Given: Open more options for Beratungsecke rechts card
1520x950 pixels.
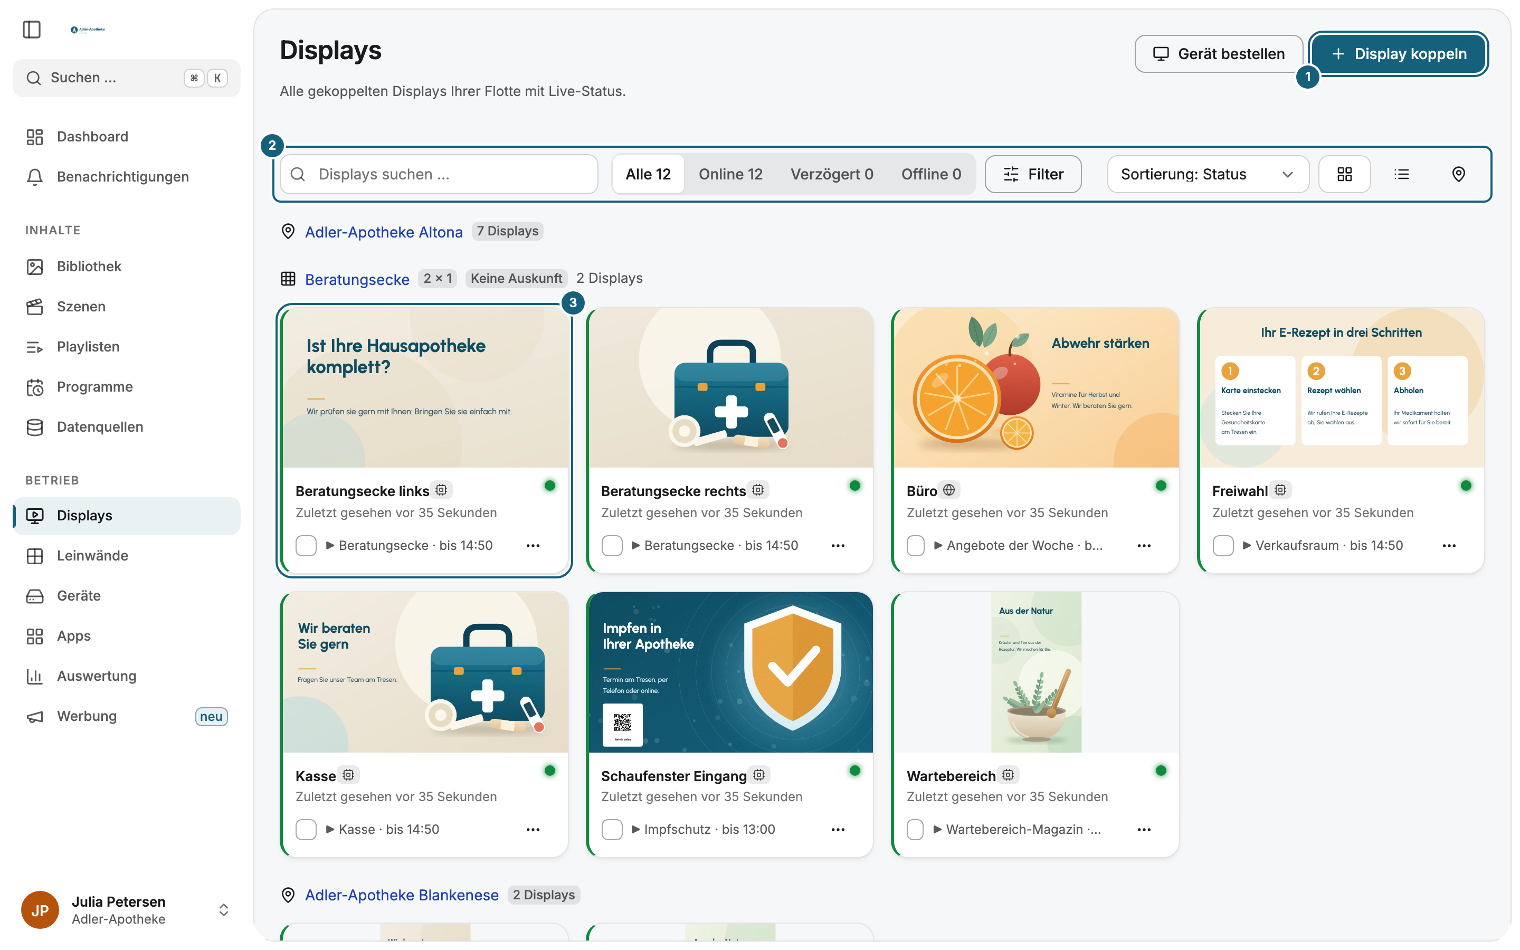Looking at the screenshot, I should (x=838, y=545).
